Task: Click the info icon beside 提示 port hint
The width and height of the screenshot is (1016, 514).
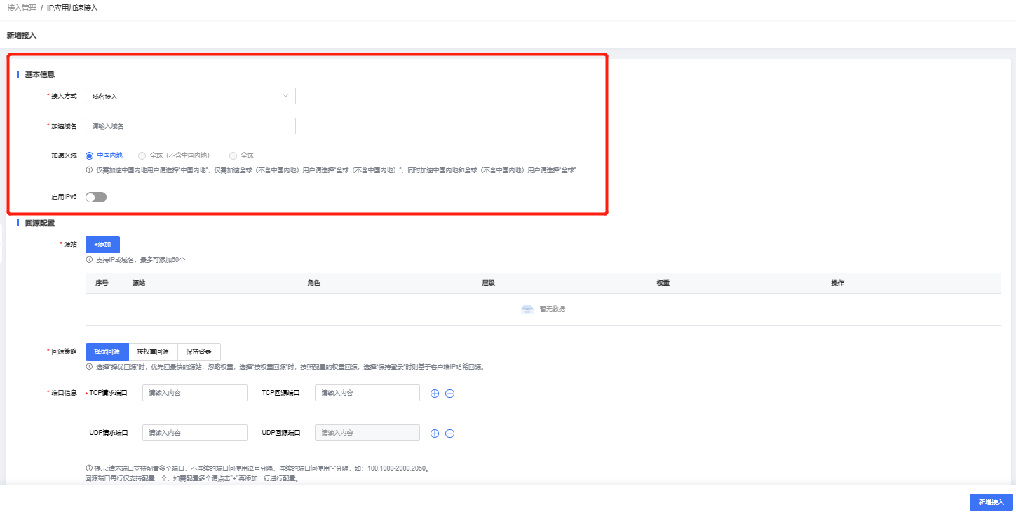Action: coord(88,468)
